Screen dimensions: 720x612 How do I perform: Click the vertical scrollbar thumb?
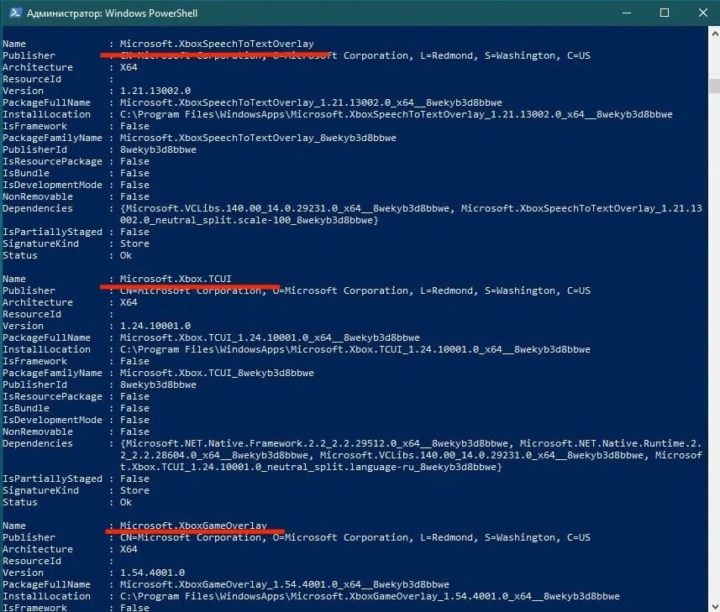[x=714, y=86]
